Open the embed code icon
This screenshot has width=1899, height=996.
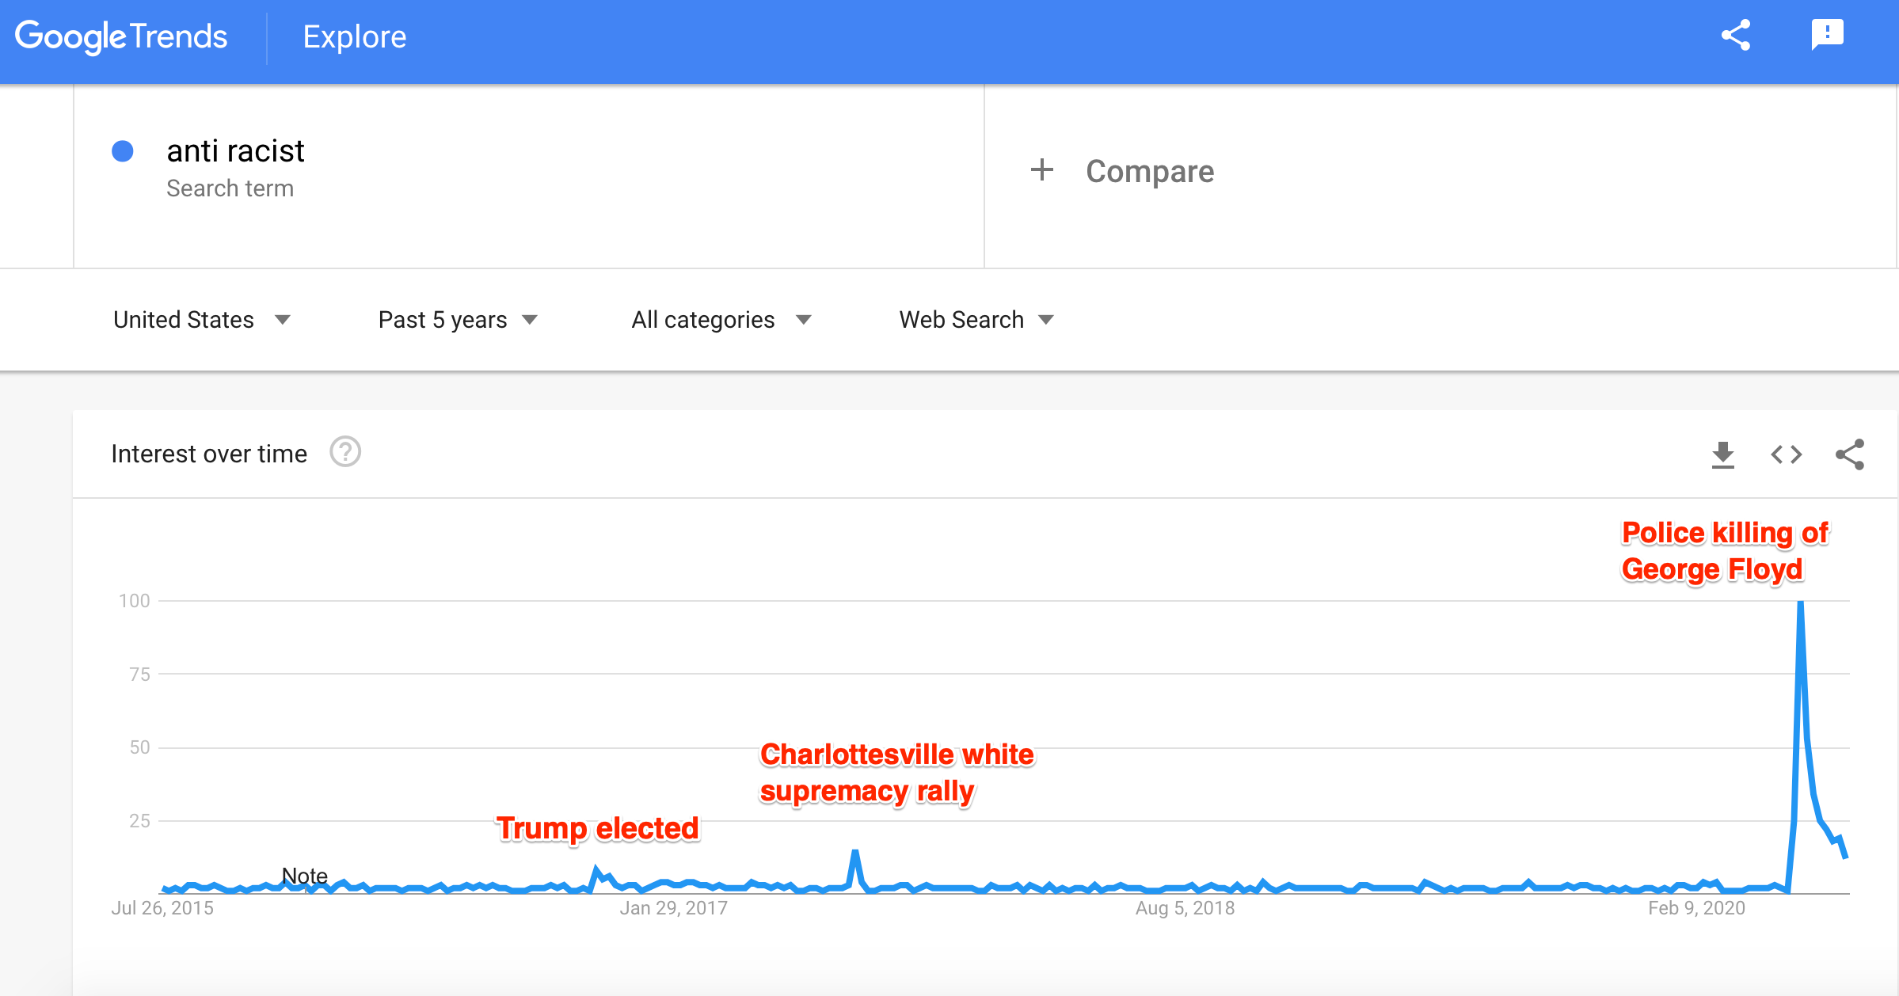pyautogui.click(x=1786, y=454)
